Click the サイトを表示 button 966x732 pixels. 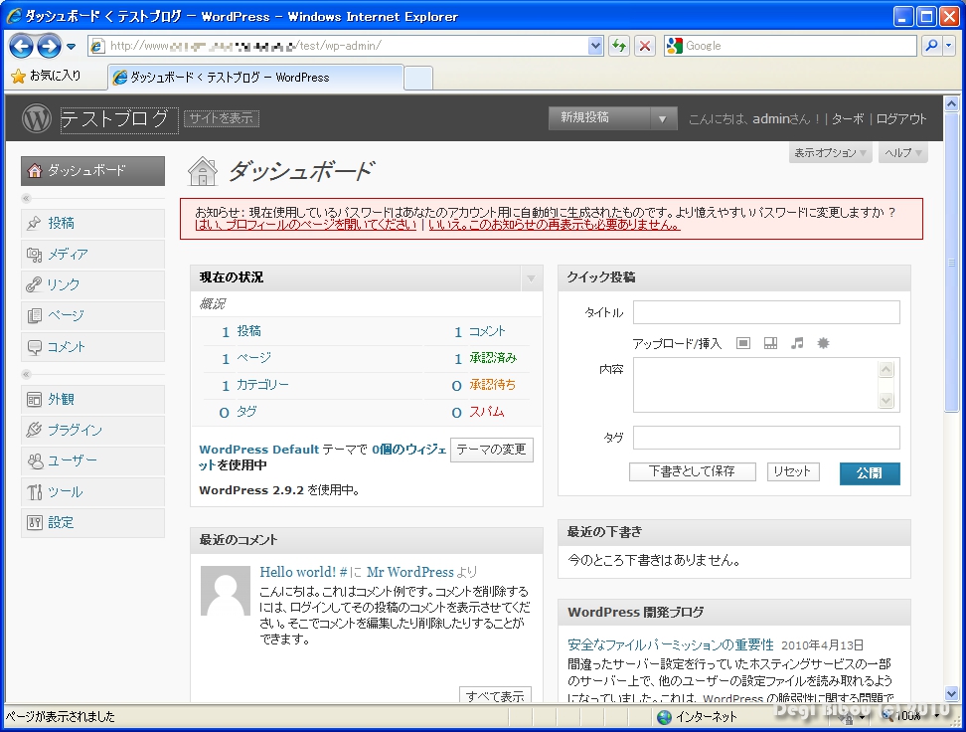pyautogui.click(x=222, y=118)
